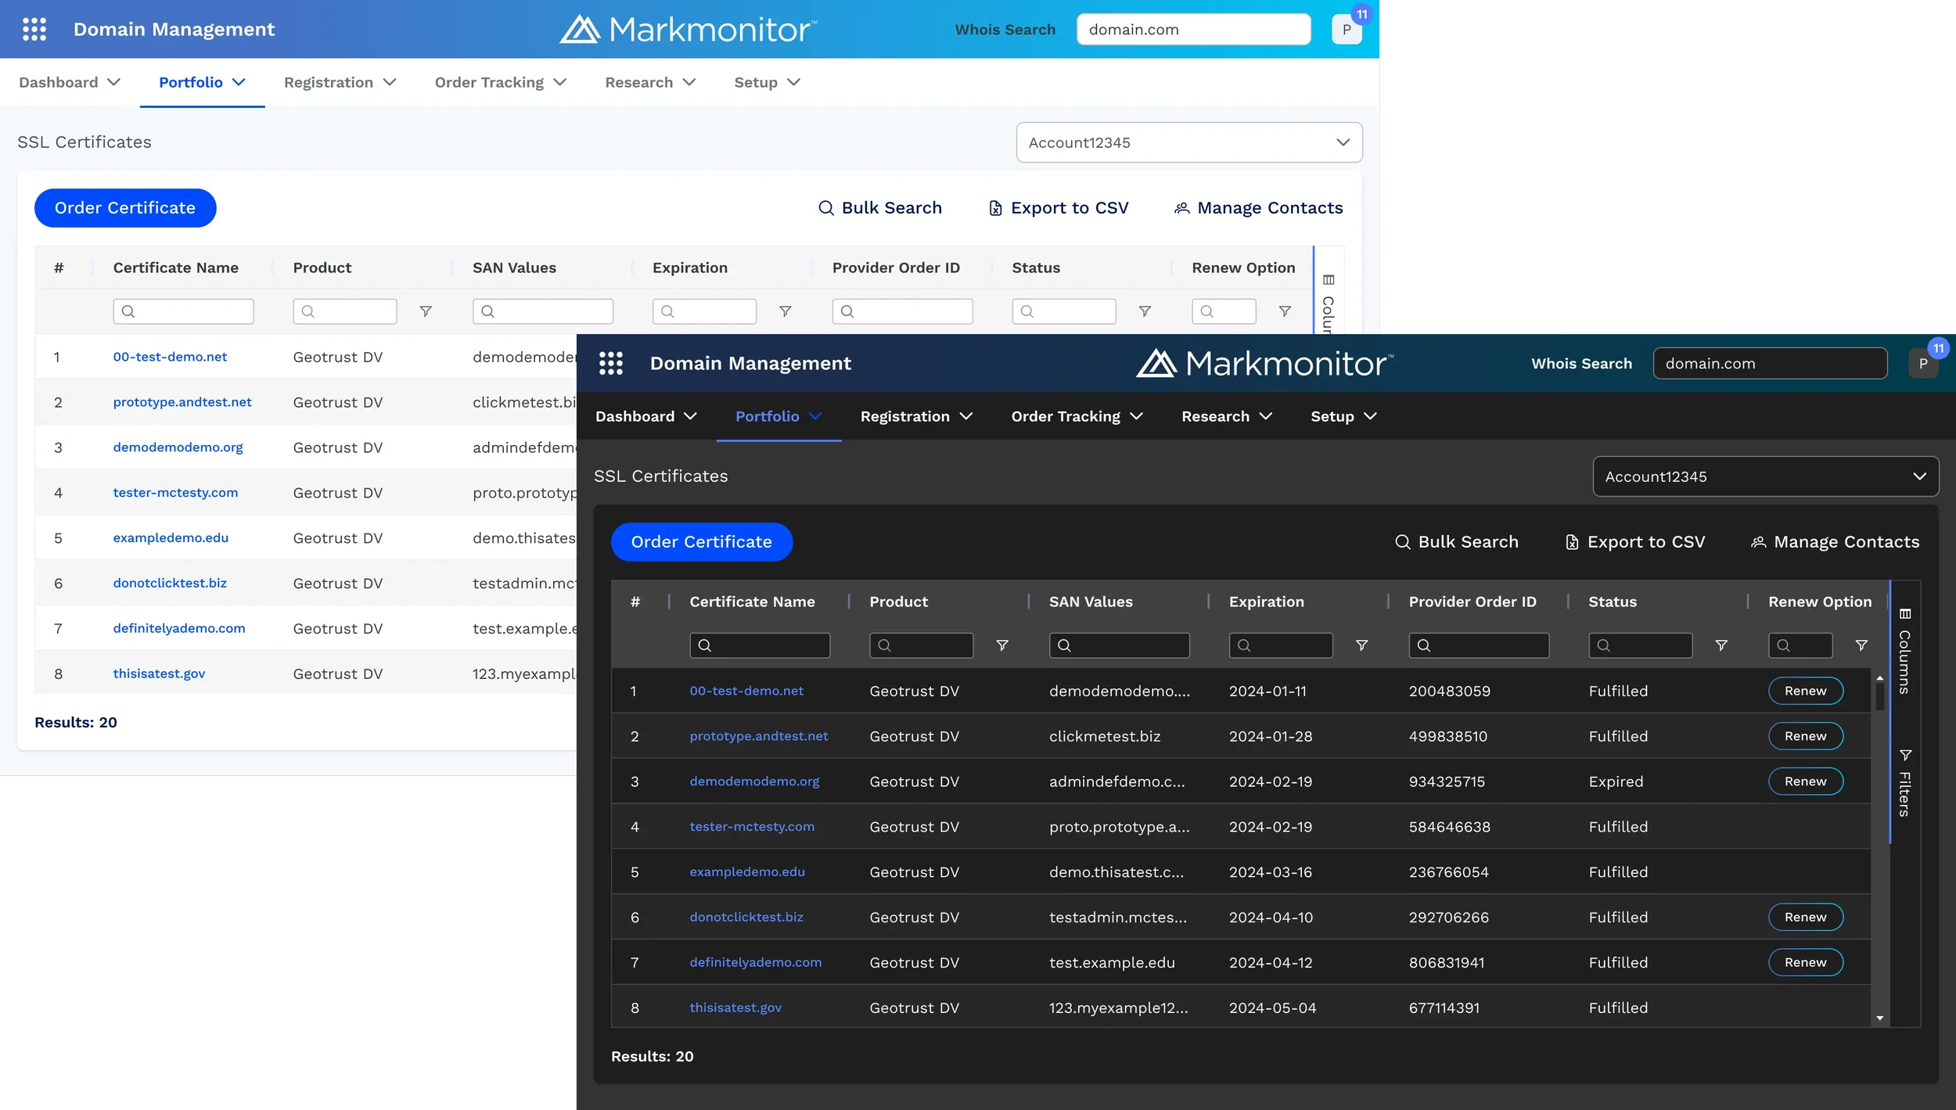Expand the Account12345 dropdown in light theme
Image resolution: width=1956 pixels, height=1110 pixels.
click(x=1188, y=142)
